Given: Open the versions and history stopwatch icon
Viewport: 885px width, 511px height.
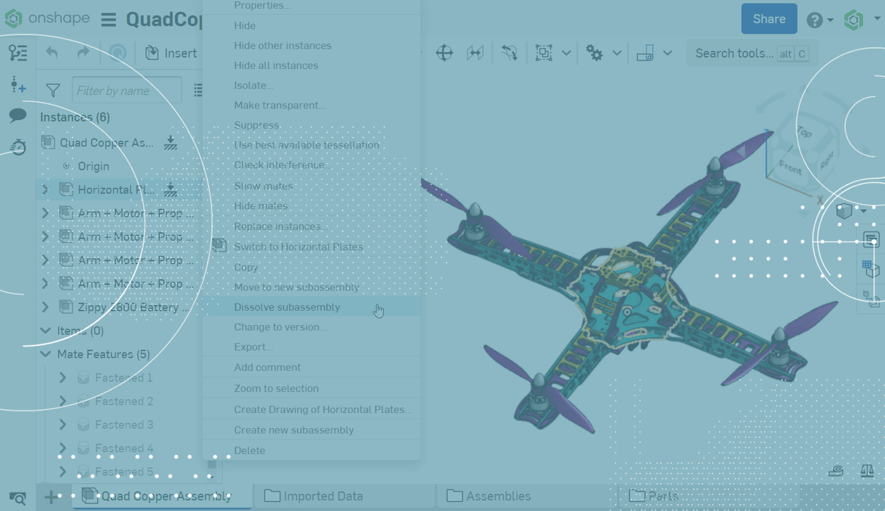Looking at the screenshot, I should (18, 147).
